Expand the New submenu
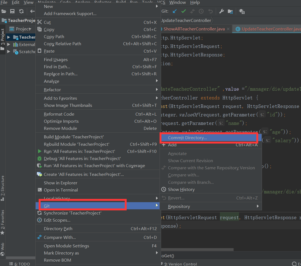Screen dimensions: 301x266 point(98,6)
